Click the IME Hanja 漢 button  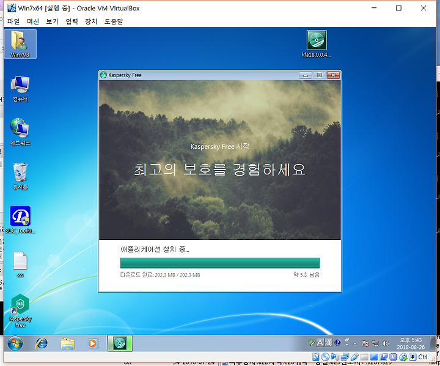(328, 342)
